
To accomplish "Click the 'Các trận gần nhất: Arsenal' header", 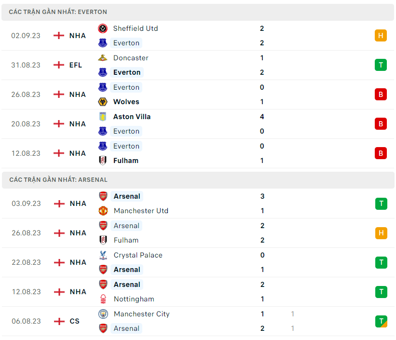I will point(58,180).
